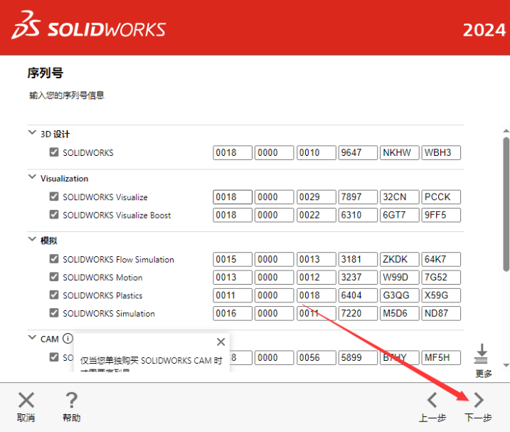The image size is (510, 432).
Task: Collapse the 3D 设计 section
Action: point(31,133)
